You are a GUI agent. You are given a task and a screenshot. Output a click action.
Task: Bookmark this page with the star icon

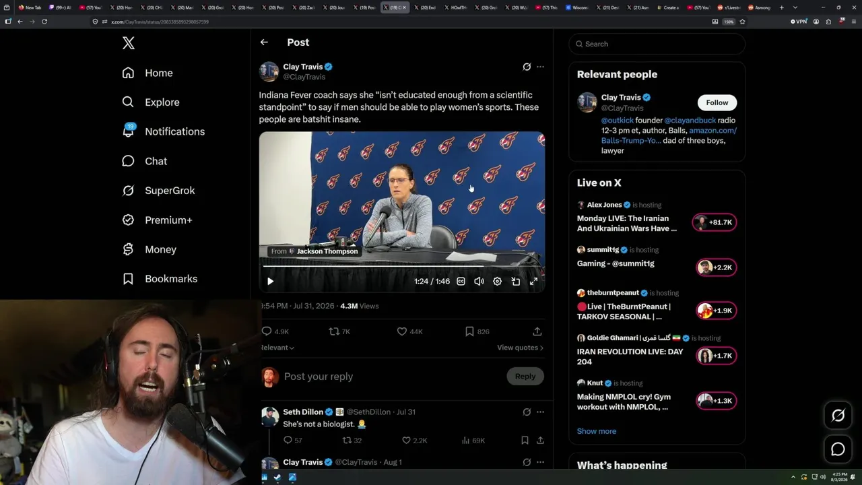click(742, 22)
